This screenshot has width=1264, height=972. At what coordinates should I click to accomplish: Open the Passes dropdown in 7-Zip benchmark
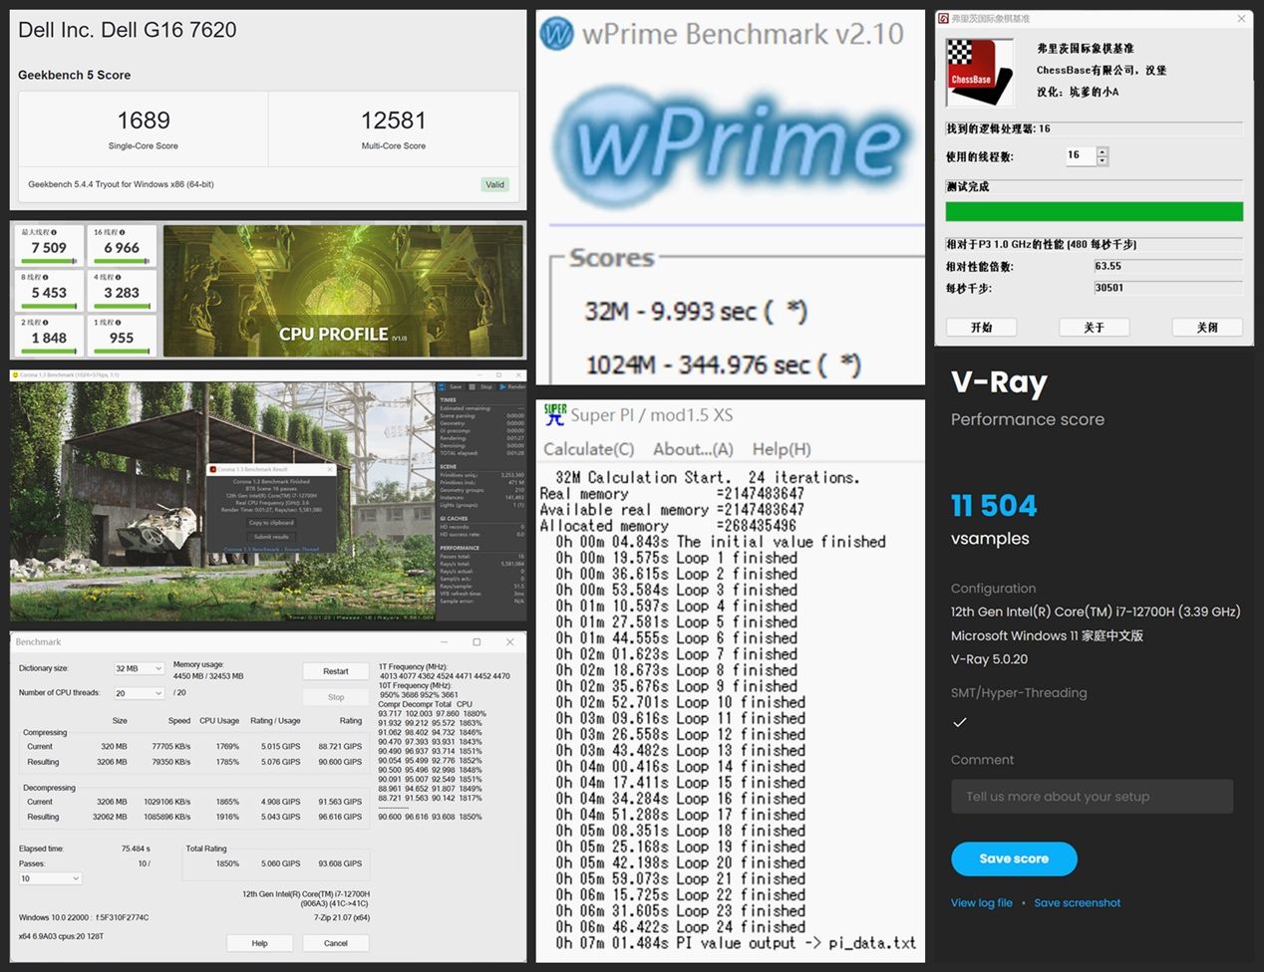pos(50,878)
